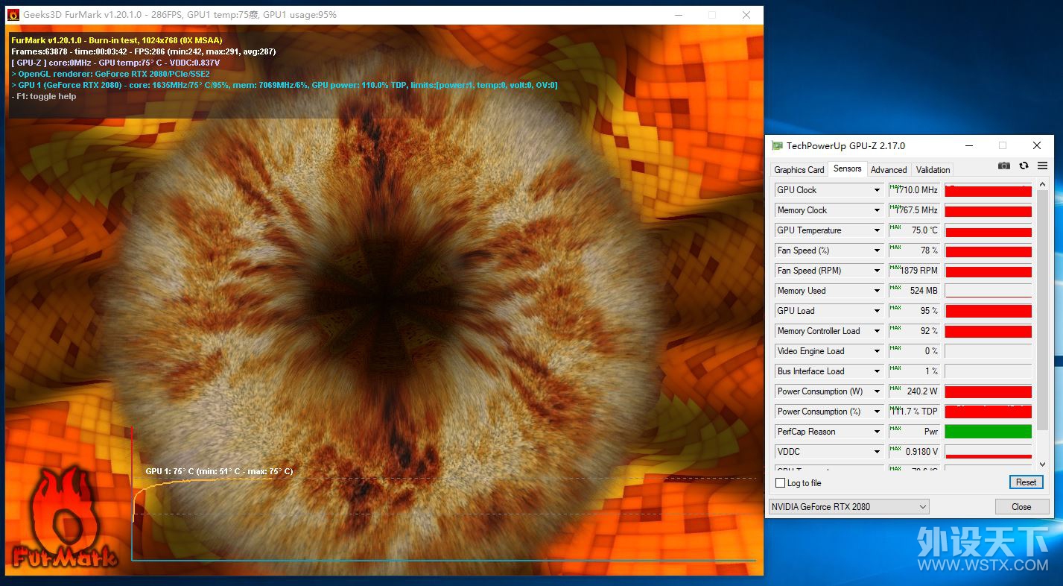Image resolution: width=1063 pixels, height=586 pixels.
Task: Expand the GPU Temperature dropdown
Action: point(877,230)
